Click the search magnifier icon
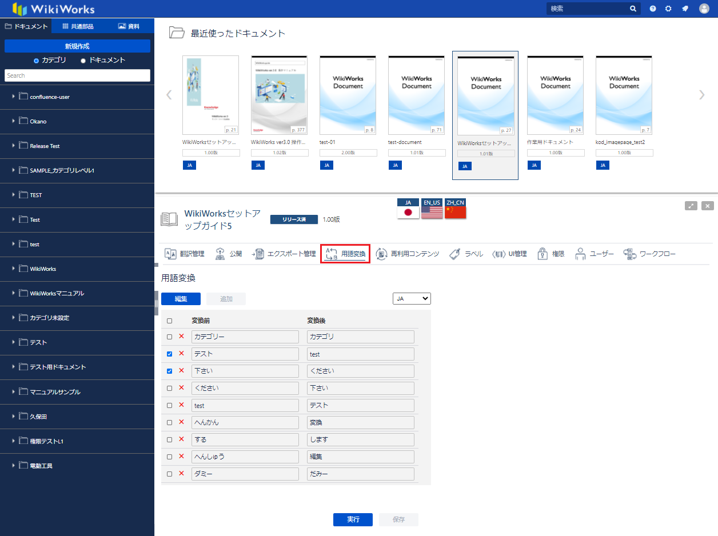 coord(633,9)
